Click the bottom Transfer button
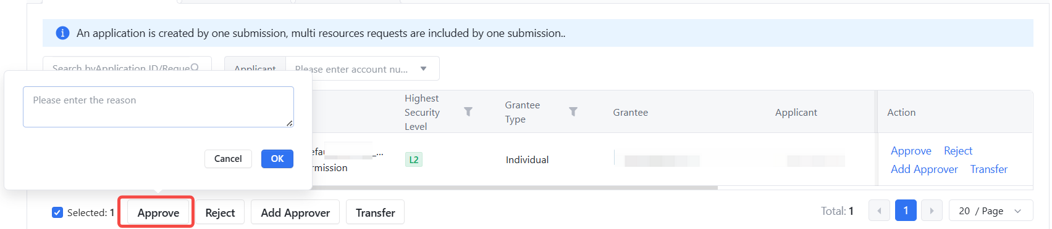The width and height of the screenshot is (1052, 229). pos(375,212)
